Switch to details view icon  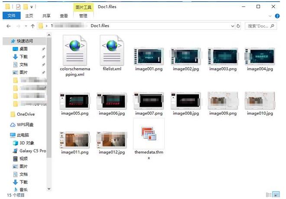coord(269,195)
